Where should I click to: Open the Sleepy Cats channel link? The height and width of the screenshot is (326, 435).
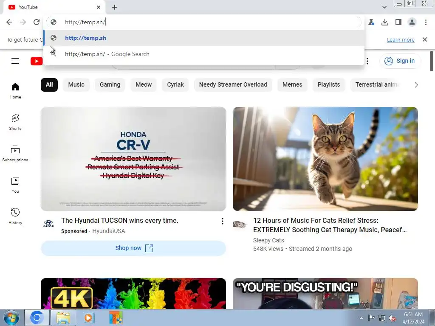tap(268, 240)
